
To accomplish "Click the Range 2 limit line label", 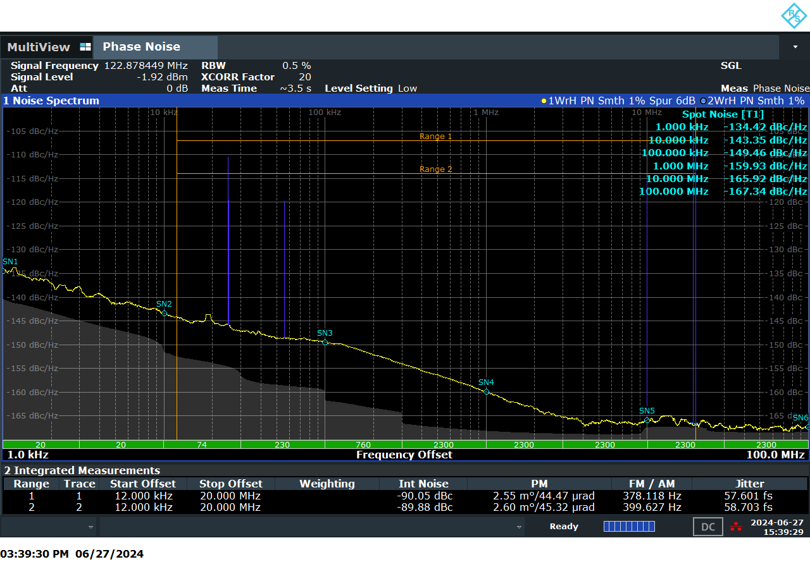I will [436, 169].
